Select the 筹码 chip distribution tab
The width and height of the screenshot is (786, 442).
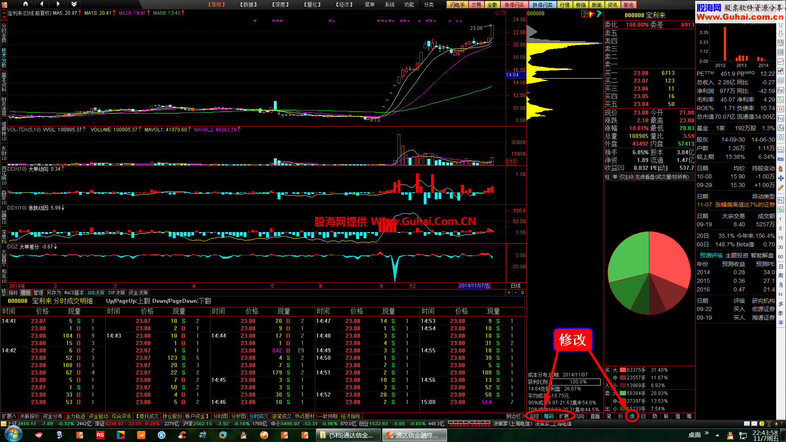(x=549, y=416)
